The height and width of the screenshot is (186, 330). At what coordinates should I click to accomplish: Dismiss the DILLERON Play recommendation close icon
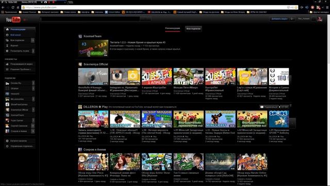(x=290, y=105)
